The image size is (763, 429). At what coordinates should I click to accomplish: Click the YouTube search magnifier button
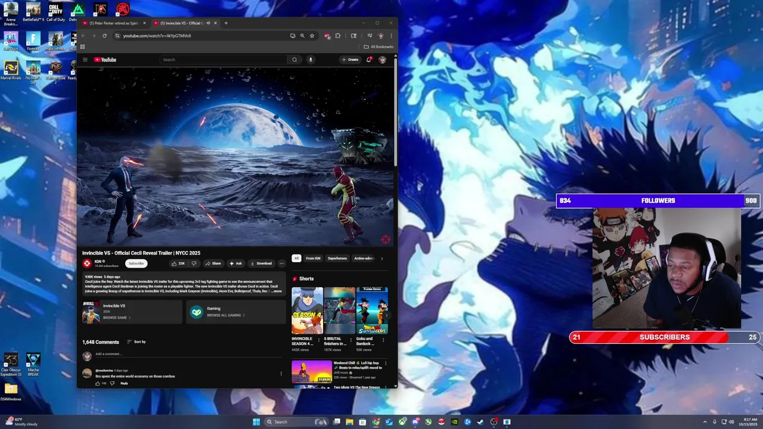(x=294, y=60)
